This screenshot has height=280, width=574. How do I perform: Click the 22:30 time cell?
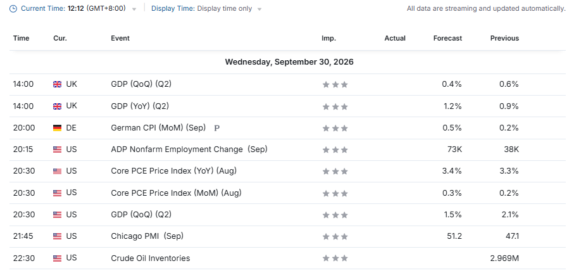tap(24, 258)
